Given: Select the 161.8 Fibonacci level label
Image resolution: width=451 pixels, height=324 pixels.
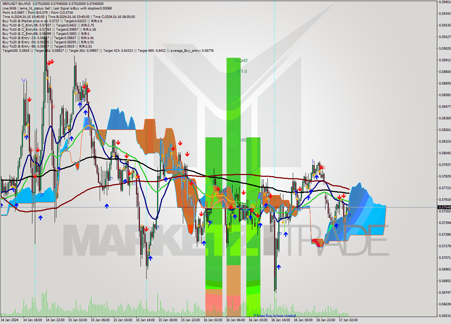Looking at the screenshot, I should click(x=242, y=71).
